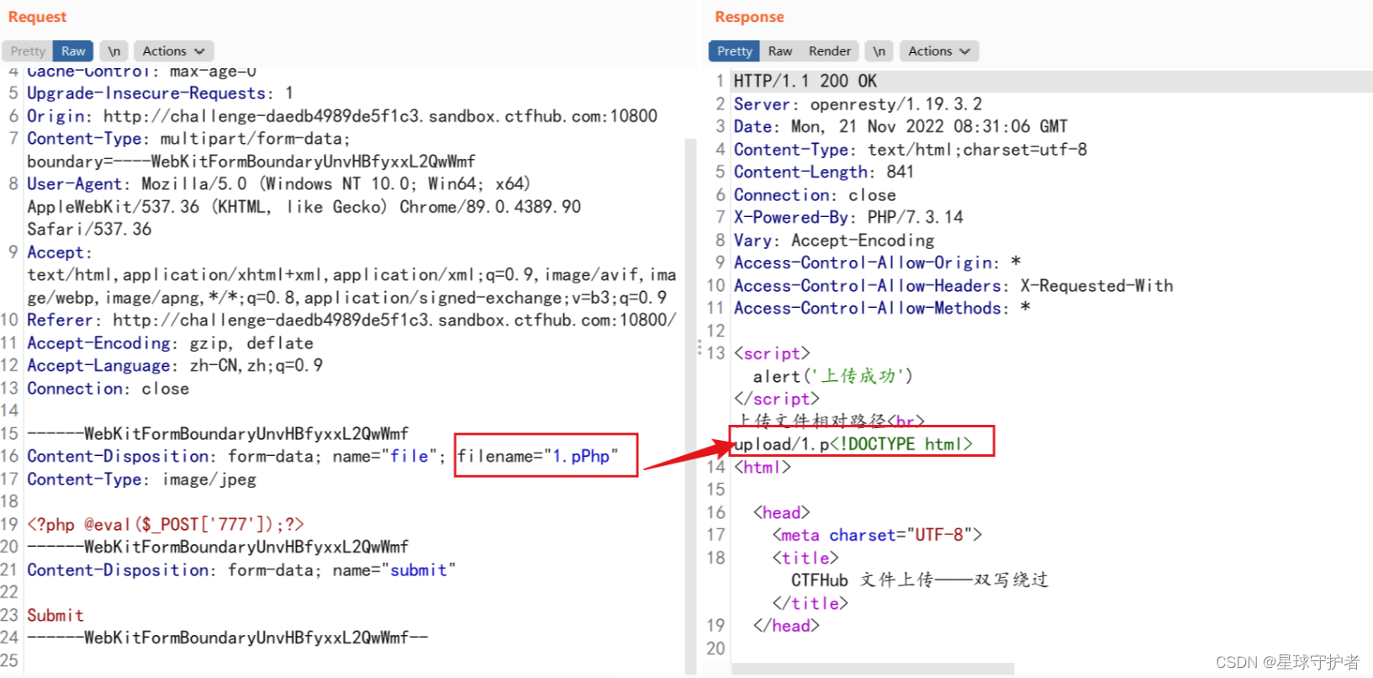1373x678 pixels.
Task: Click the Origin header line in request
Action: [342, 116]
